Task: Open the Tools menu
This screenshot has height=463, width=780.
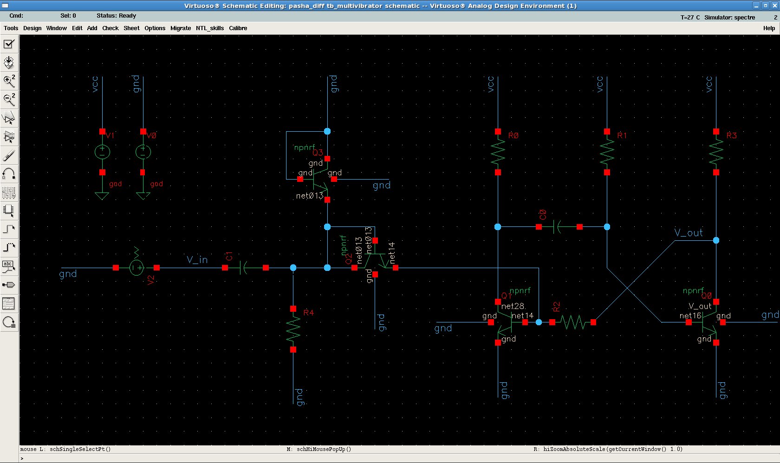Action: click(11, 28)
